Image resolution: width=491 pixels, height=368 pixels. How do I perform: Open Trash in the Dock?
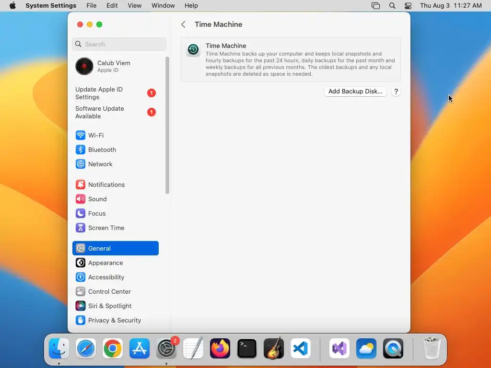pyautogui.click(x=432, y=348)
